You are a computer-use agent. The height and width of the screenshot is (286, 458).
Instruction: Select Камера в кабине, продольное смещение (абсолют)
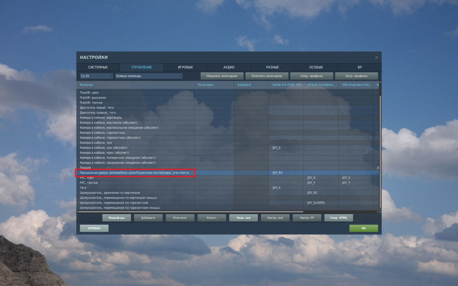click(x=228, y=162)
